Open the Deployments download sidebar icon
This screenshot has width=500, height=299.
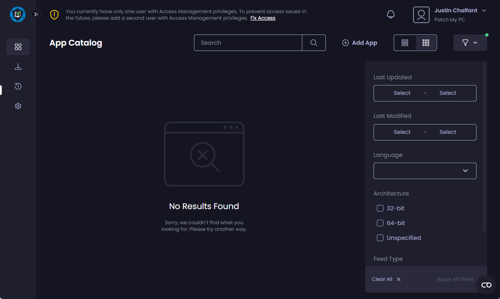(x=18, y=67)
